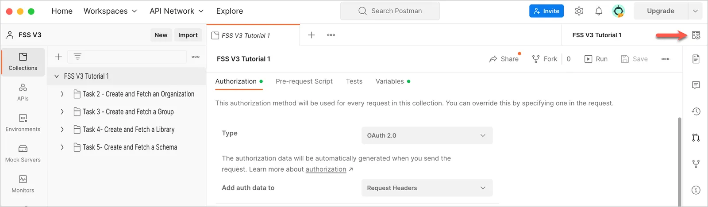The image size is (708, 207).
Task: Click the Search Postman field
Action: [x=390, y=11]
